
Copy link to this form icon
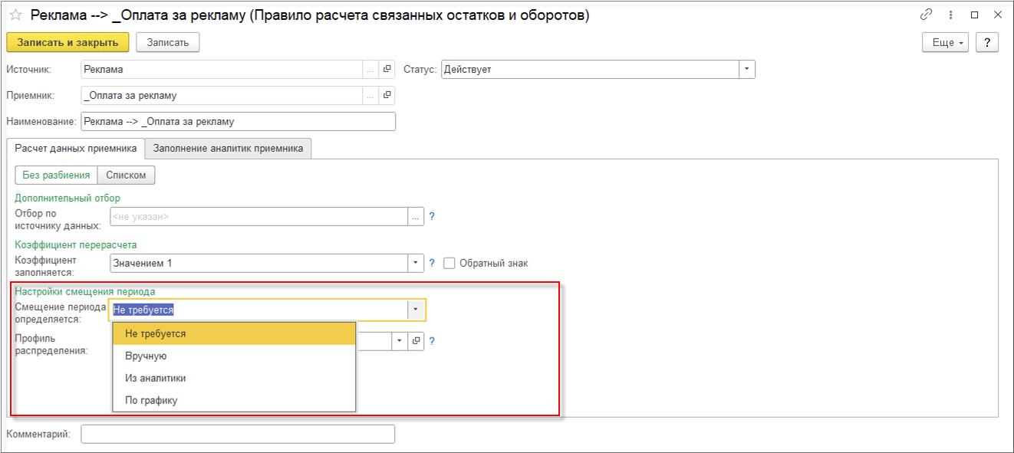point(926,15)
